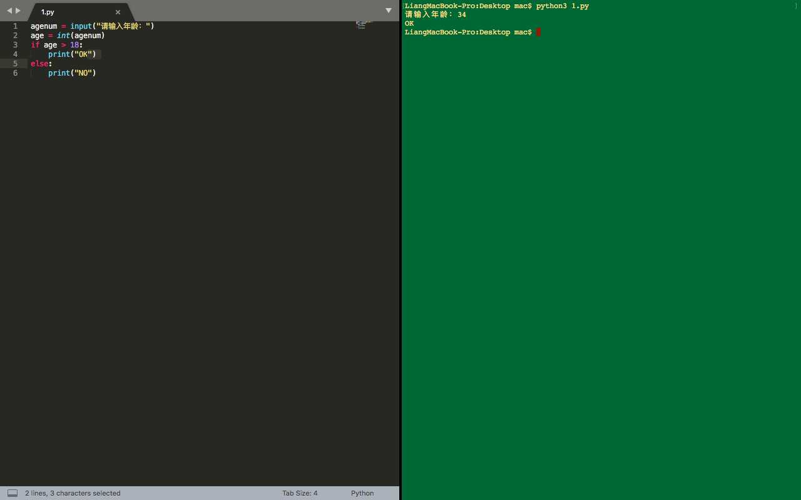Screen dimensions: 801x500
Task: Click the 'python3 1.py' command in terminal
Action: (x=563, y=6)
